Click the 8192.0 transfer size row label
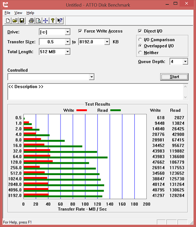This screenshot has height=227, width=196. [x=15, y=196]
